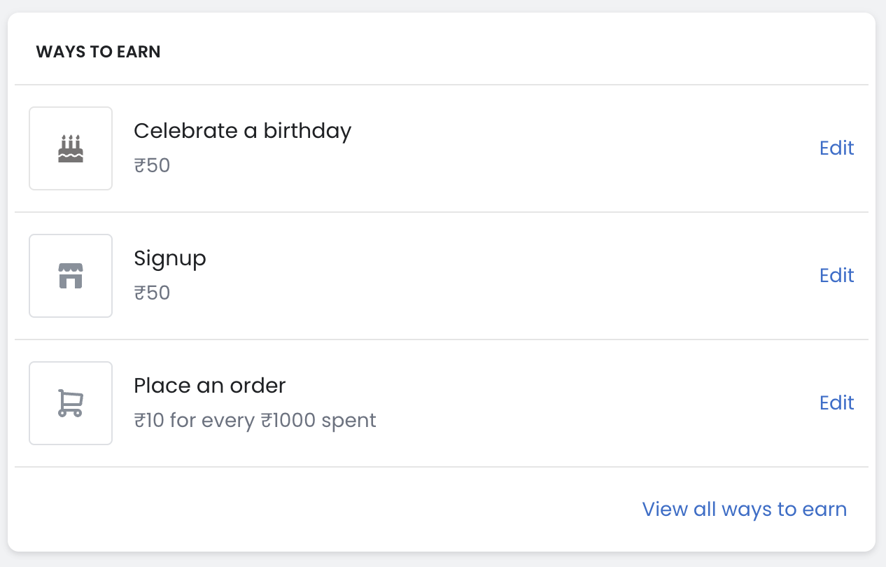Select the Place an order title
The height and width of the screenshot is (567, 886).
point(210,386)
